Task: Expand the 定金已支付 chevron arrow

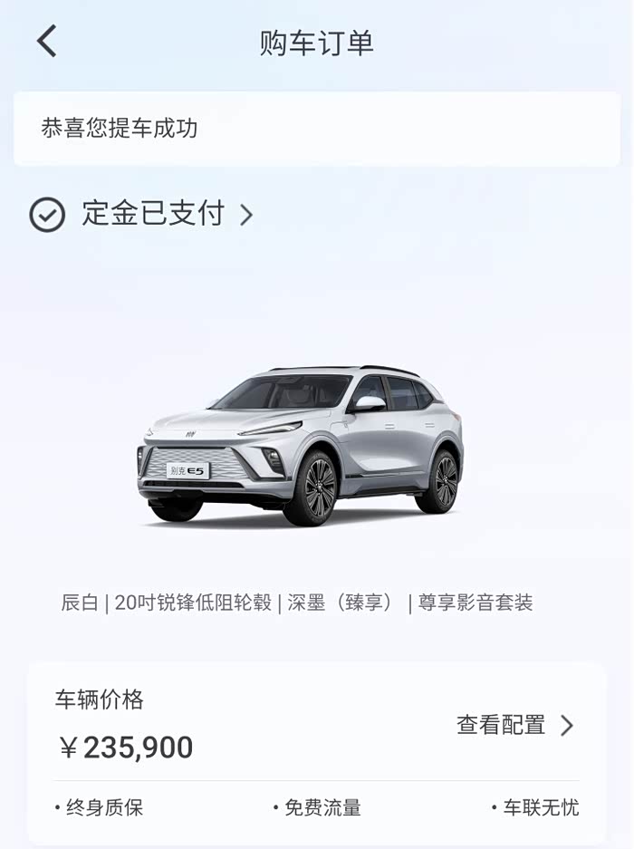Action: click(246, 215)
